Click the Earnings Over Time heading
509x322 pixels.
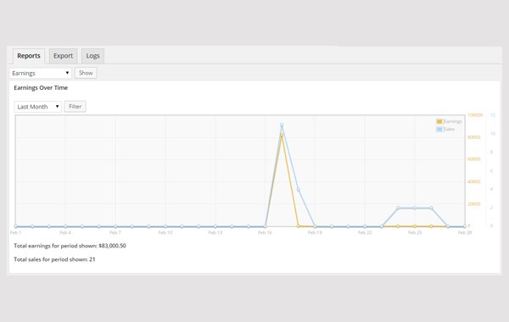[41, 87]
